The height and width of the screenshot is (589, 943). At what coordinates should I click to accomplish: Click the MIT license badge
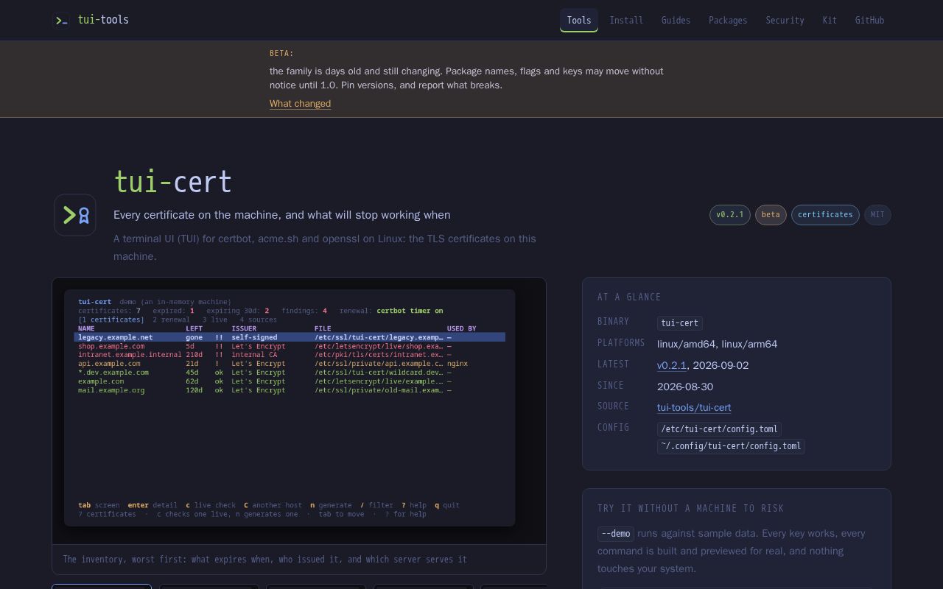877,215
